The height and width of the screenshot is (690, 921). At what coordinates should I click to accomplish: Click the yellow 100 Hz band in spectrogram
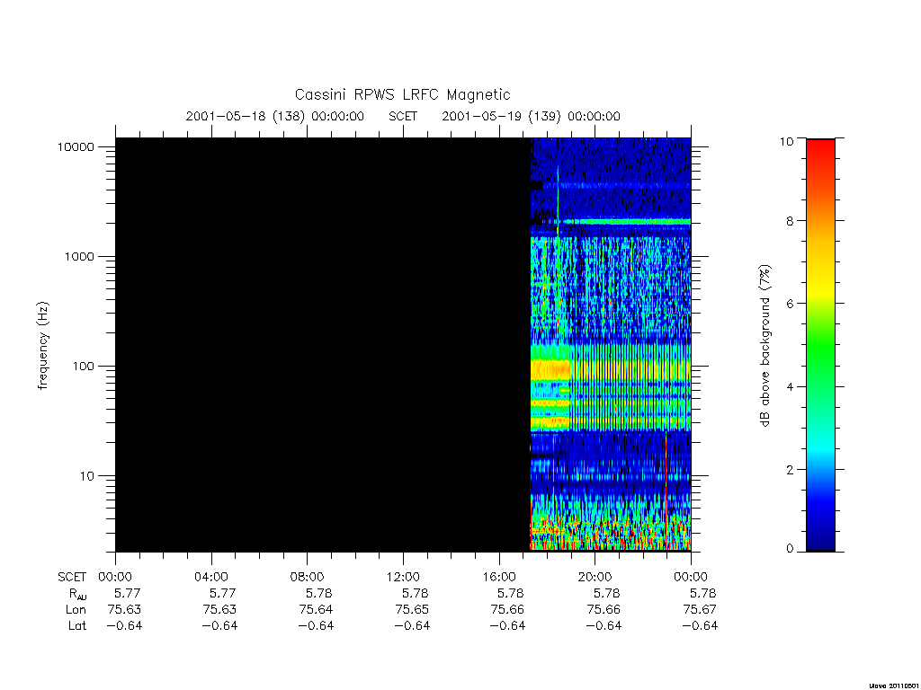[550, 370]
